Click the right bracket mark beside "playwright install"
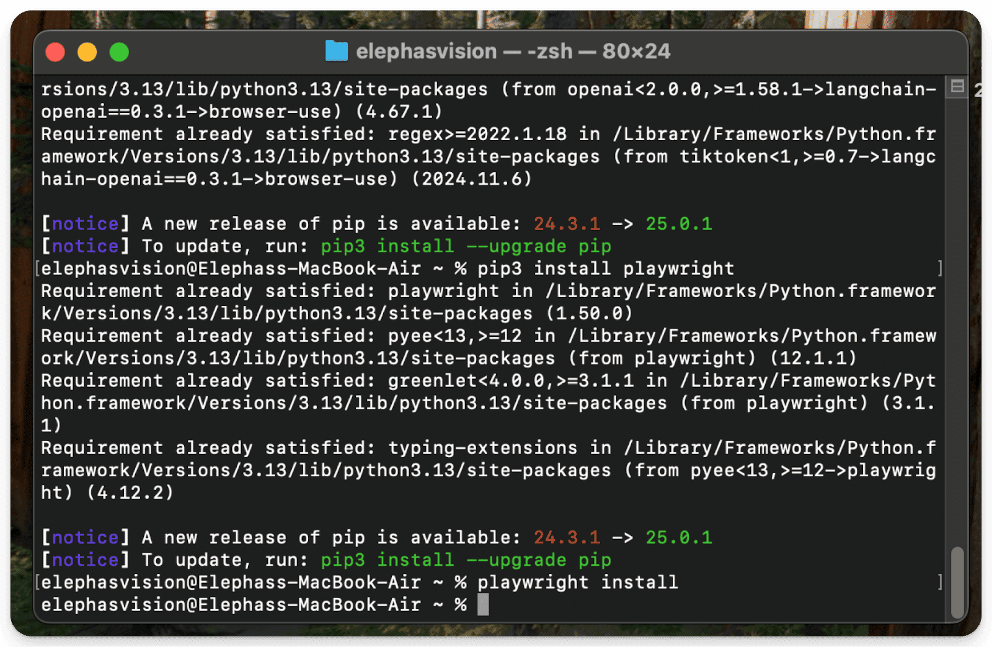 tap(940, 582)
